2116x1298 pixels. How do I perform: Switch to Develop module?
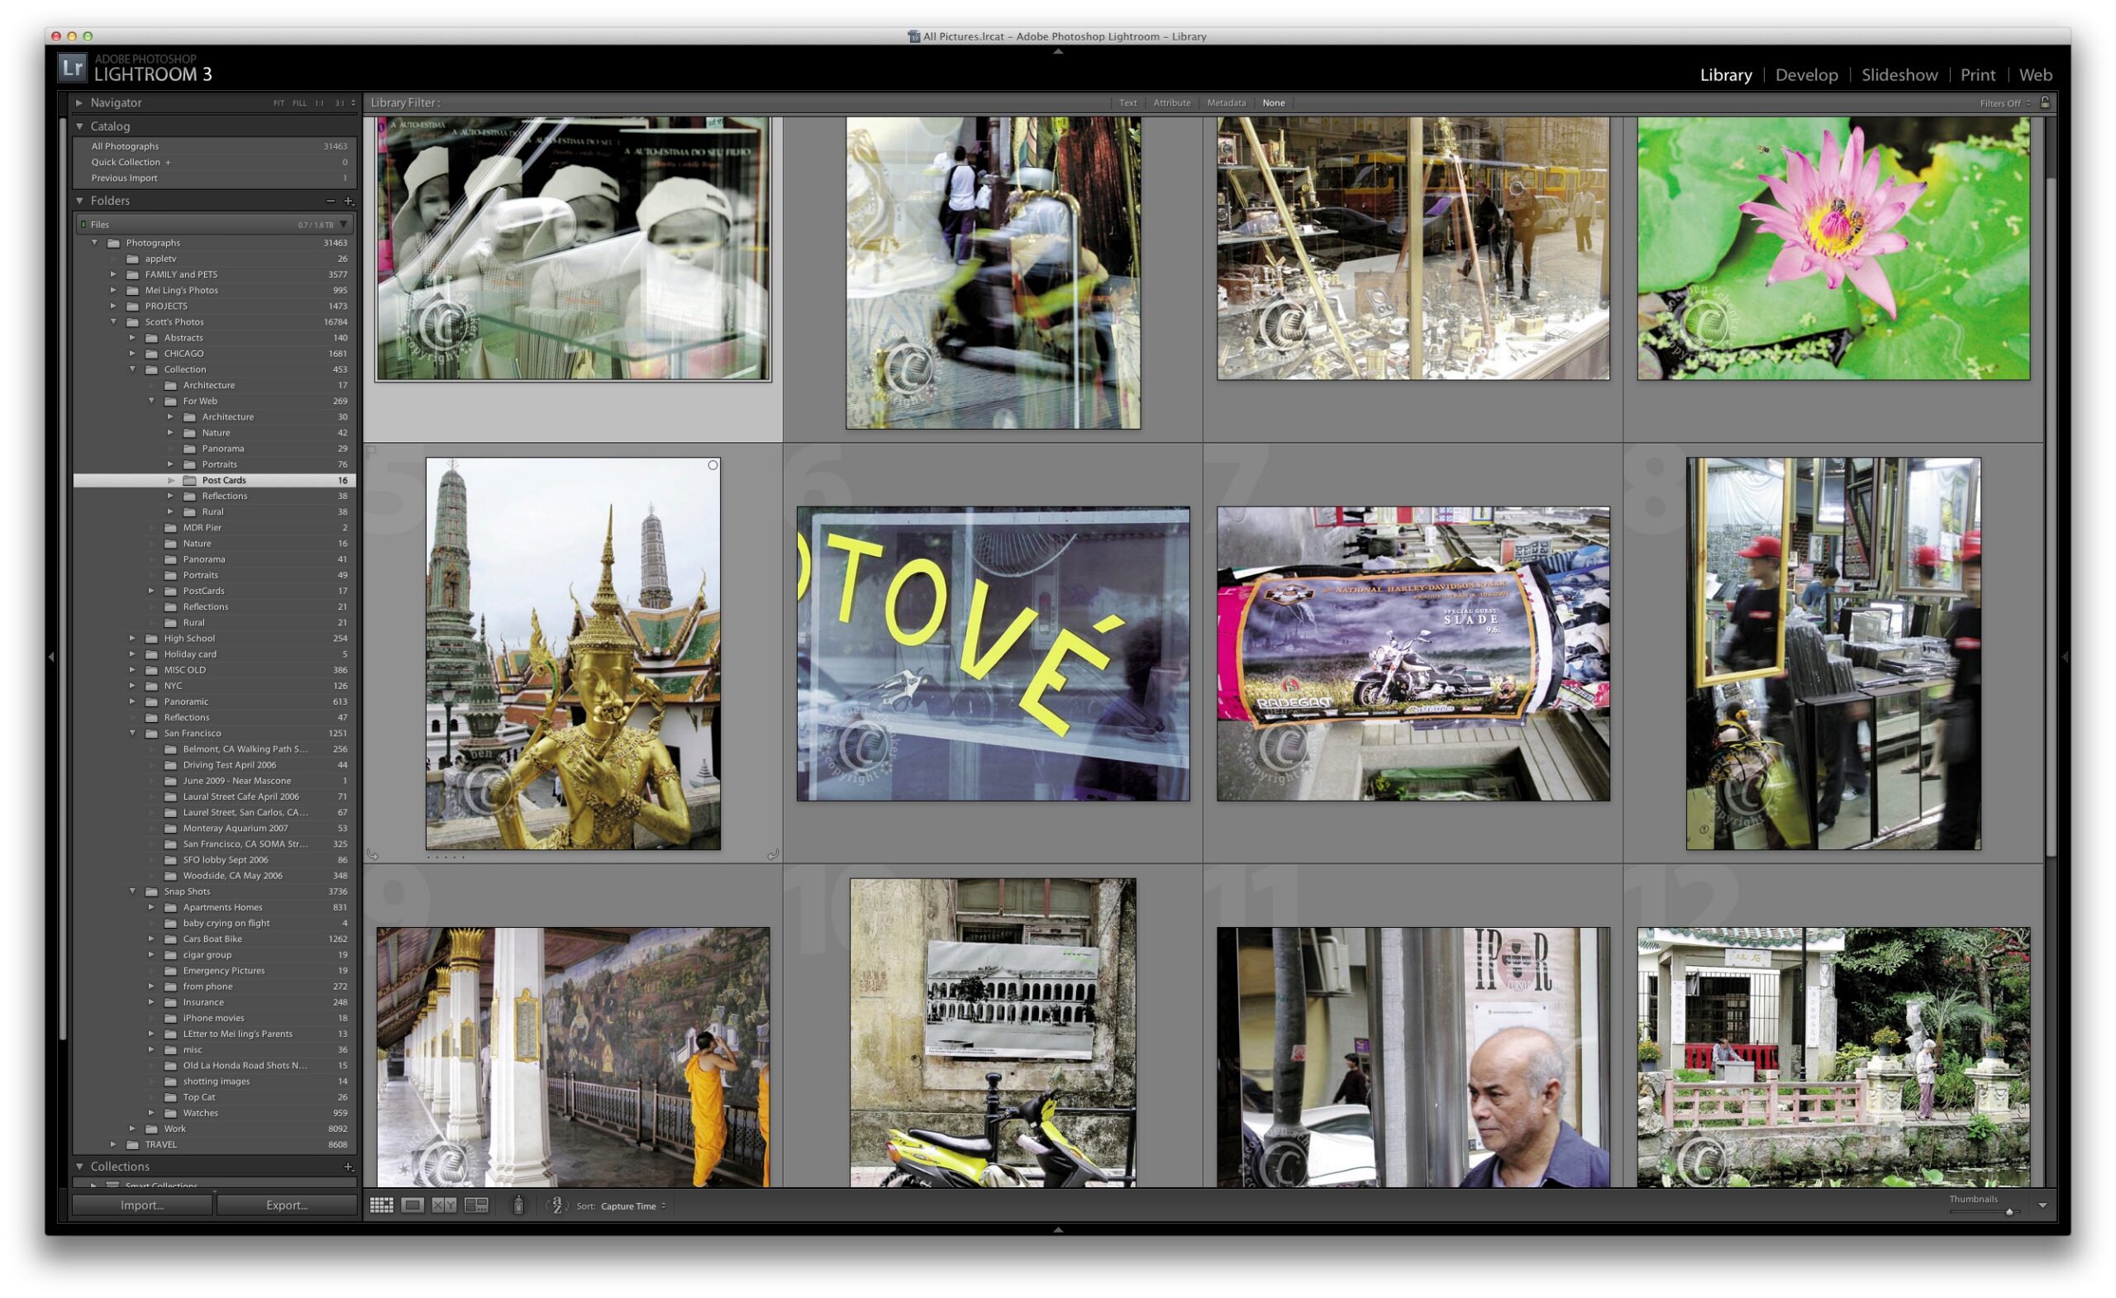tap(1806, 74)
